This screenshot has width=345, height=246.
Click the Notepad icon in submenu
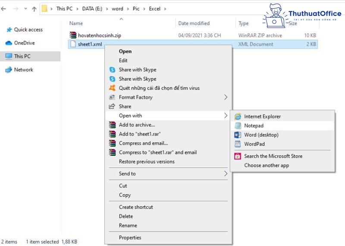tap(238, 126)
